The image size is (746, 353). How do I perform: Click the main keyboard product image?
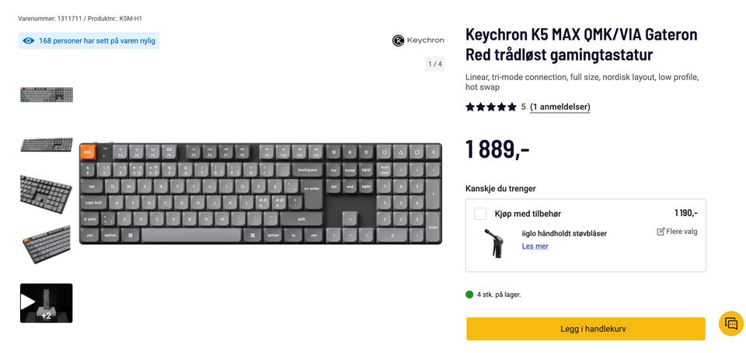[x=260, y=193]
